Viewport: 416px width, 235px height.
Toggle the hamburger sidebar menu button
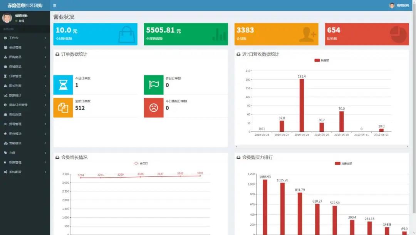click(55, 5)
